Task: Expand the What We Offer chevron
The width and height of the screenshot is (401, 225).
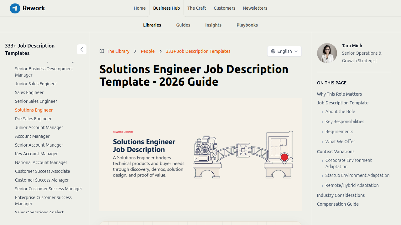Action: tap(322, 142)
